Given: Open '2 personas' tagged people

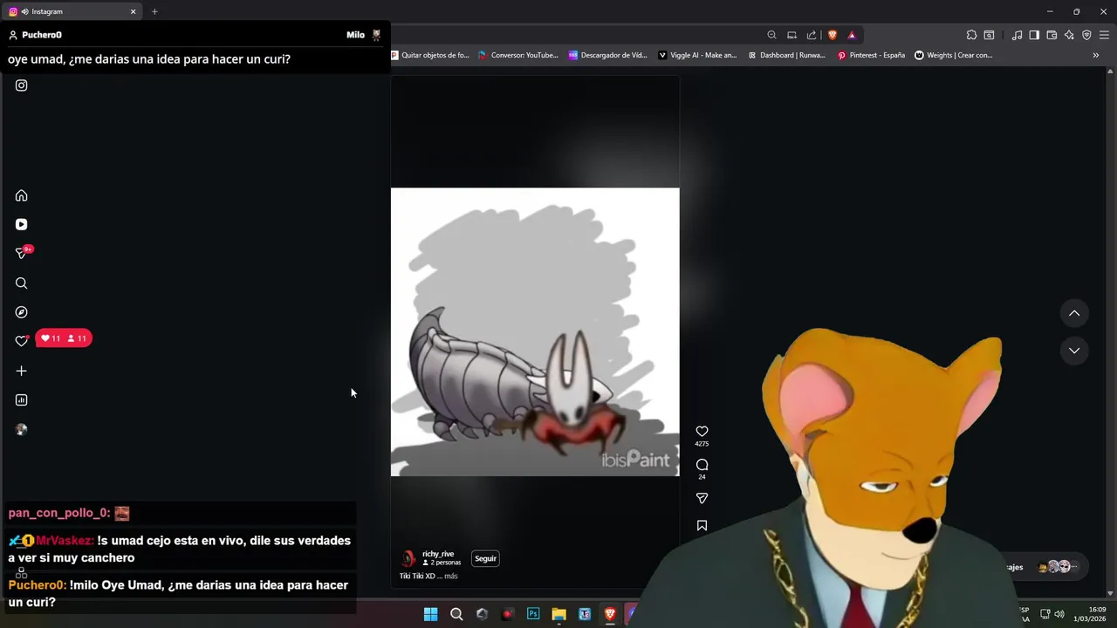Looking at the screenshot, I should point(442,563).
